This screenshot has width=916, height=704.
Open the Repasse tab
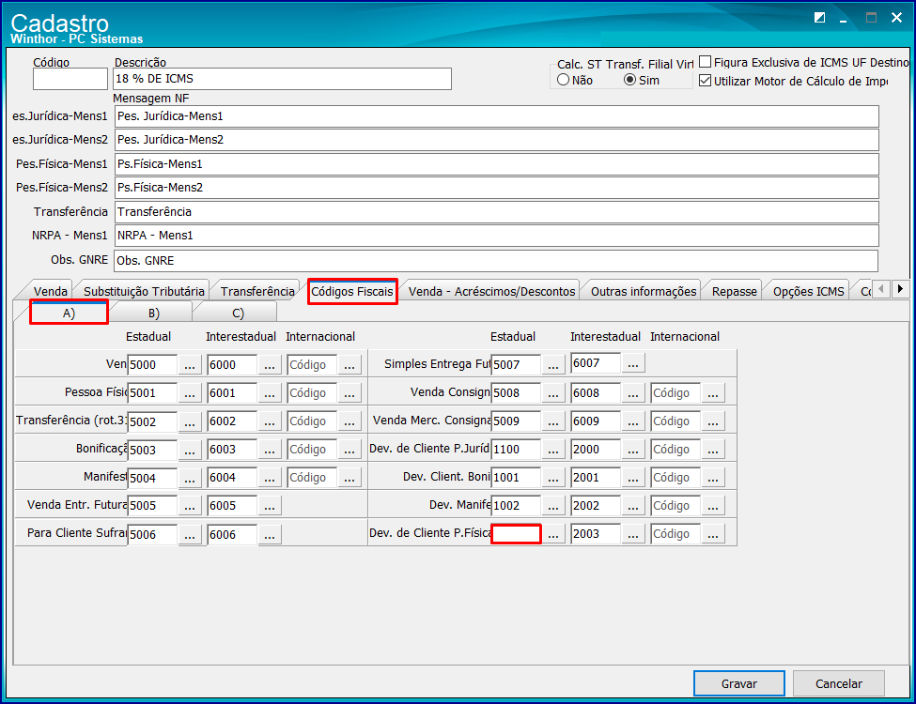pyautogui.click(x=735, y=291)
